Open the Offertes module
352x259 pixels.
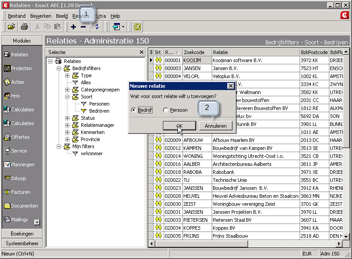(16, 137)
